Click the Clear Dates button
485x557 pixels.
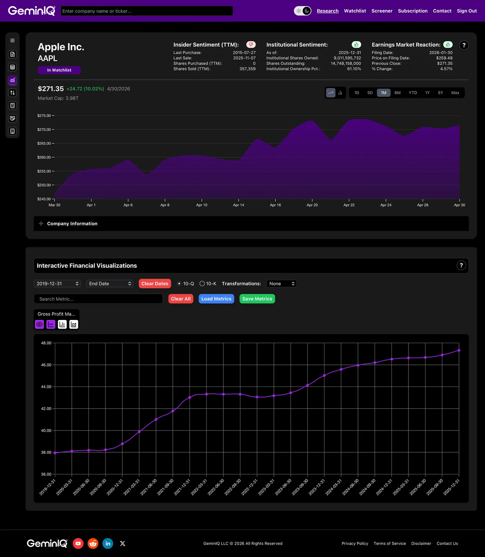155,284
